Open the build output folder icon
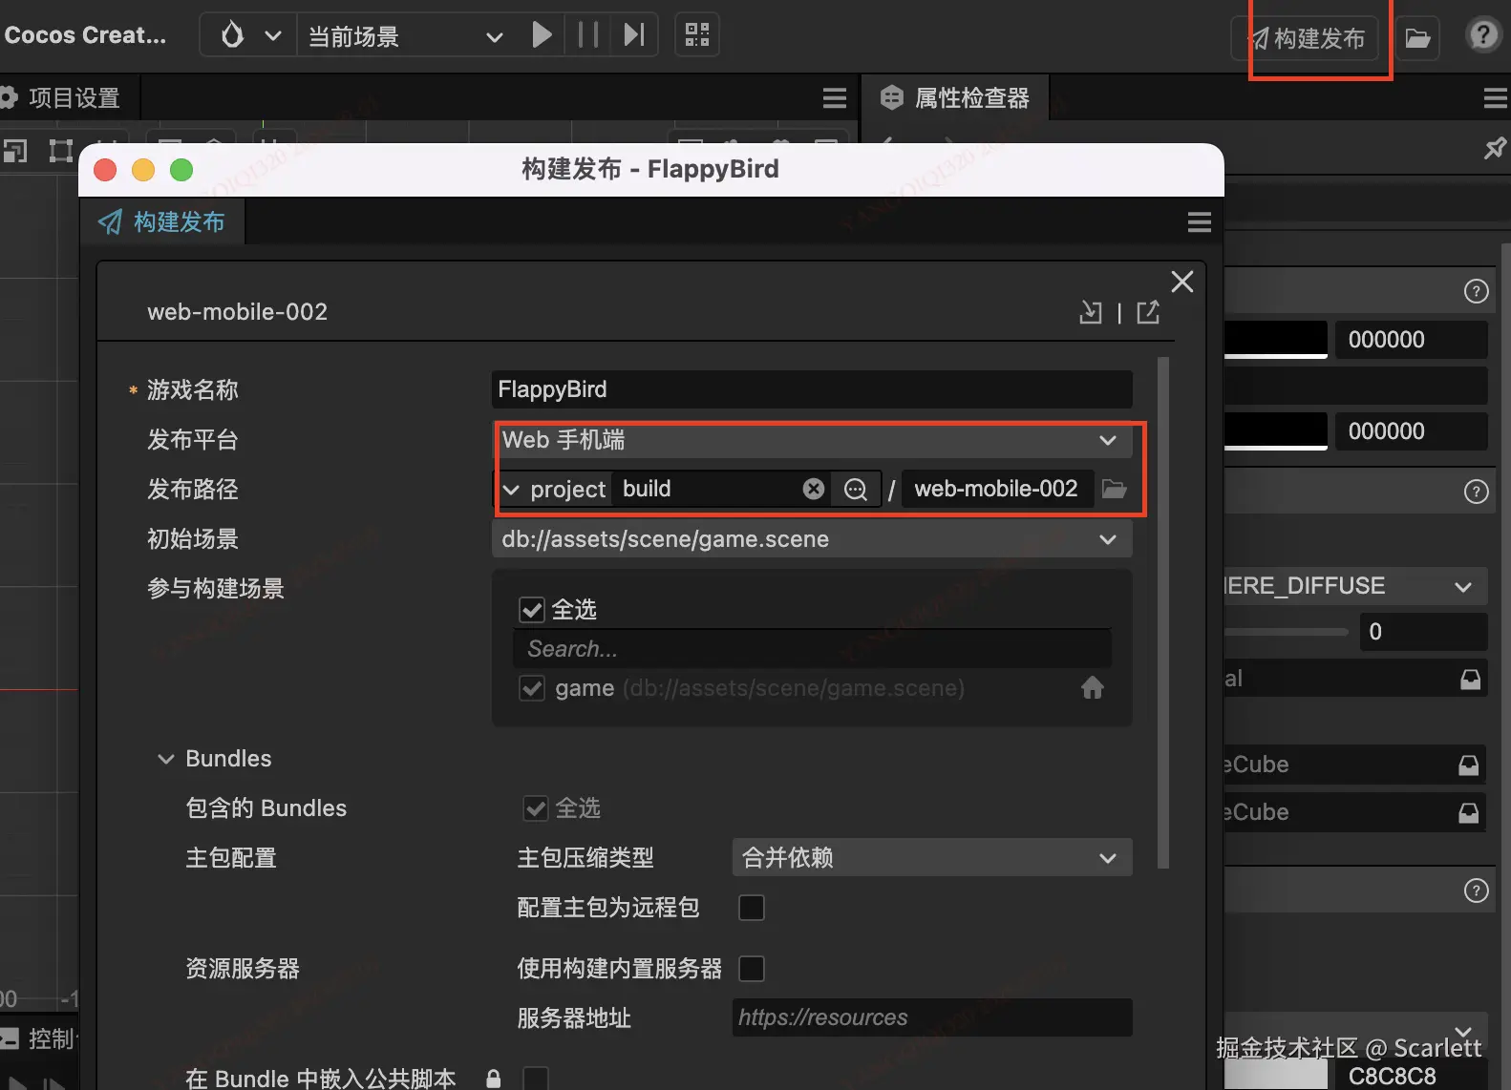This screenshot has width=1511, height=1090. 1114,489
